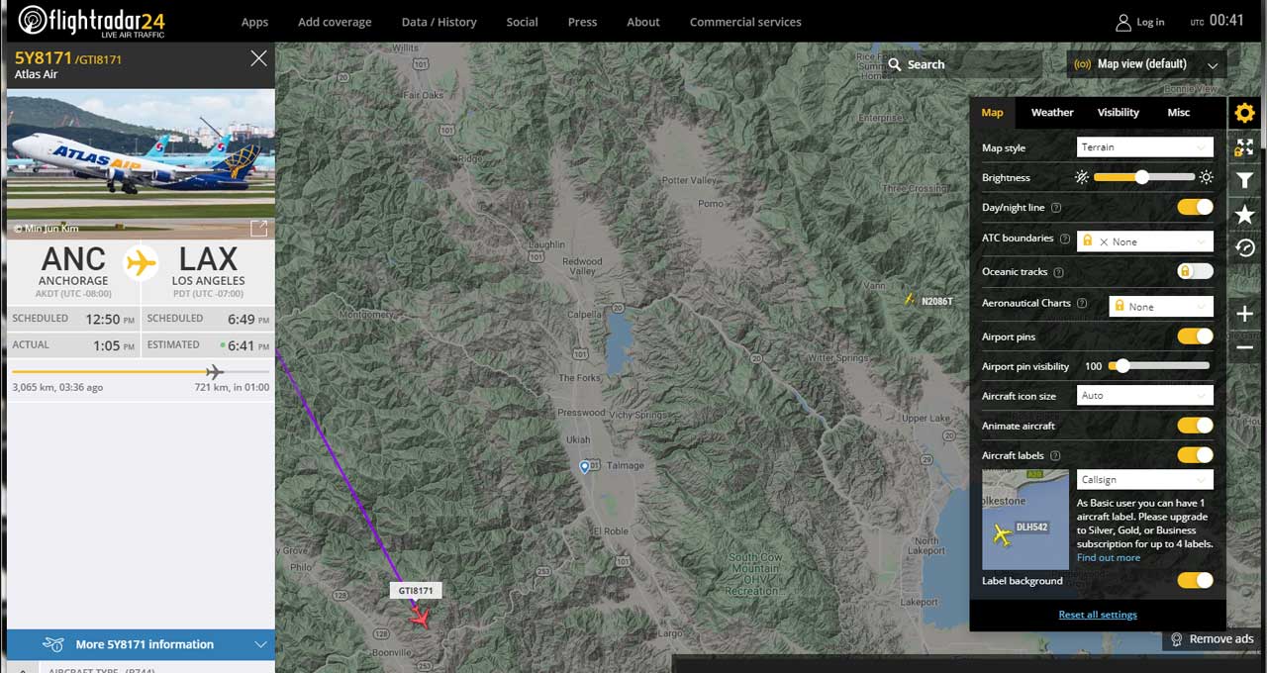
Task: Expand the Aircraft icon size dropdown
Action: (x=1144, y=395)
